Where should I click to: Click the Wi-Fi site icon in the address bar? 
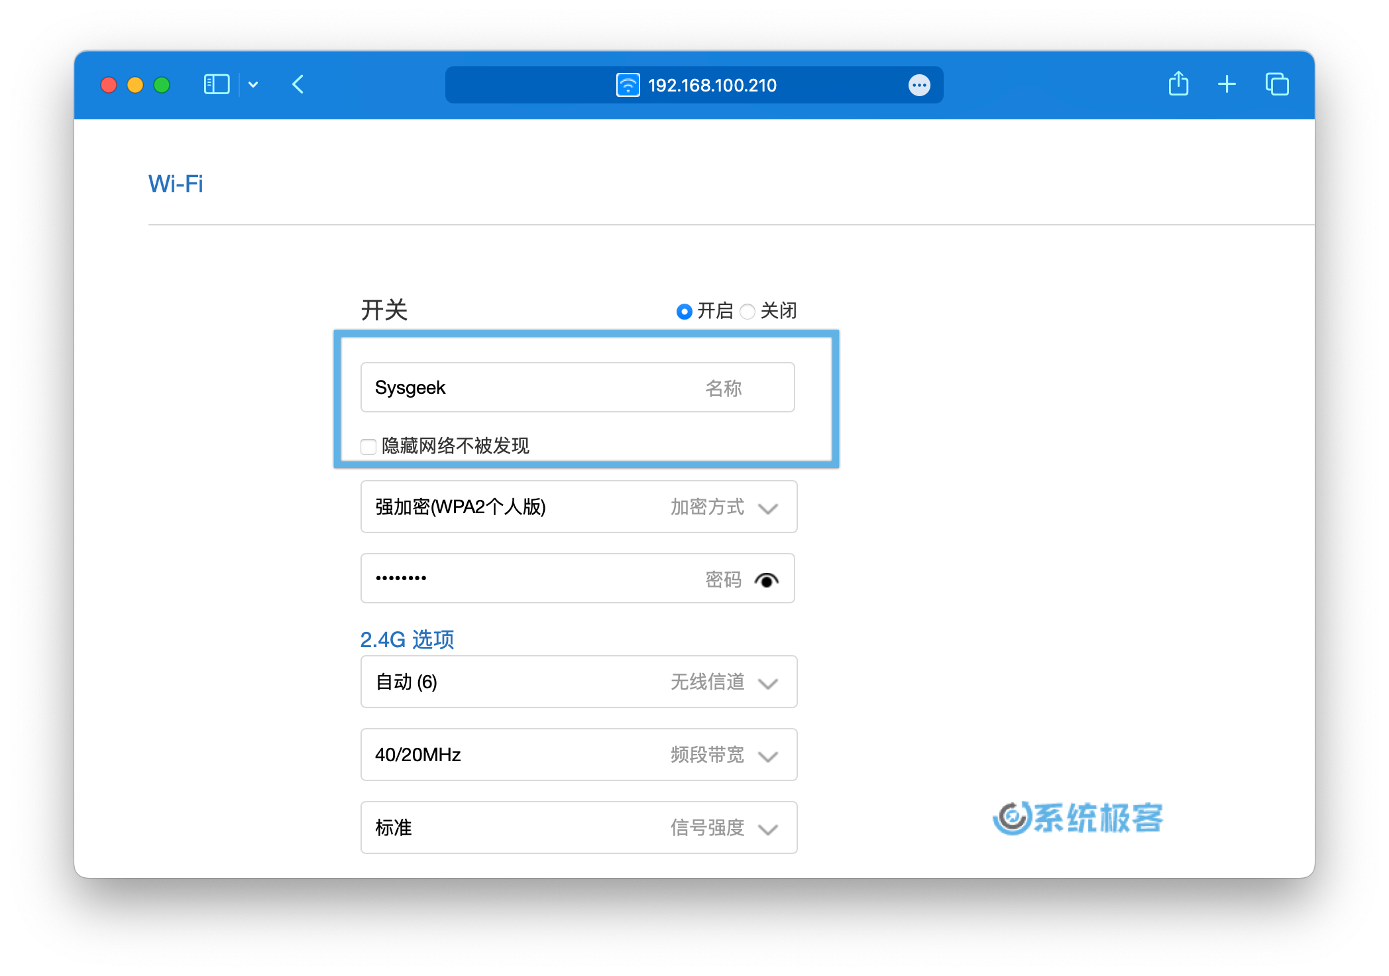[x=628, y=85]
